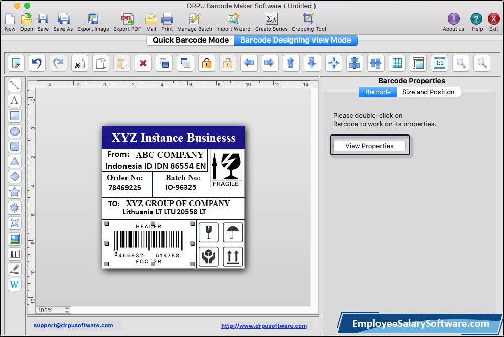Launch the Import Wizard
This screenshot has height=337, width=504.
[233, 22]
